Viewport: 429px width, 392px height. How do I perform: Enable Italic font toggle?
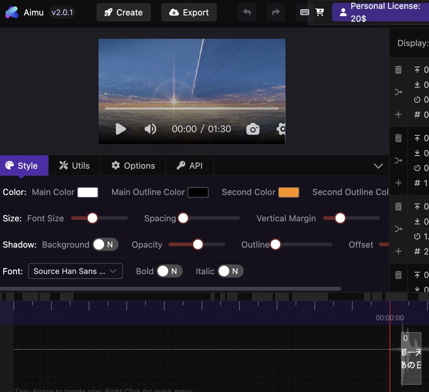[x=230, y=271]
